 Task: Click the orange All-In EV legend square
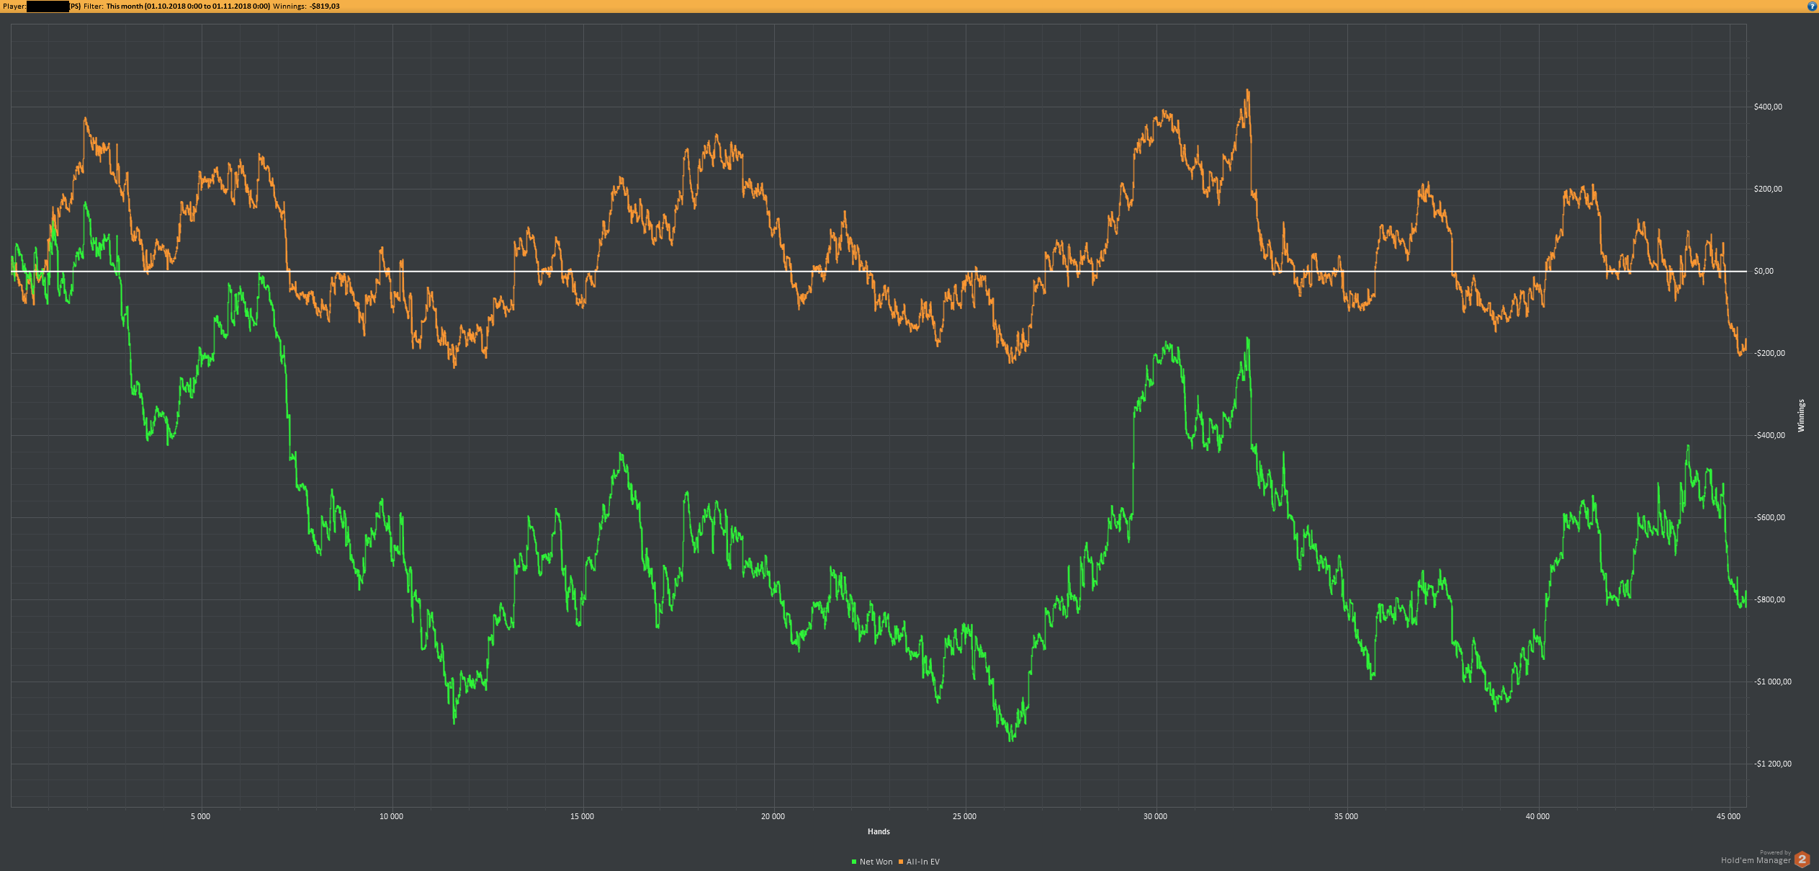coord(901,862)
